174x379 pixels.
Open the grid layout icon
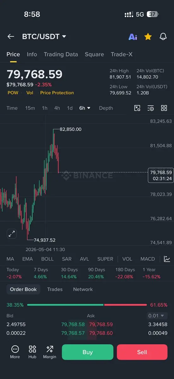(x=164, y=108)
